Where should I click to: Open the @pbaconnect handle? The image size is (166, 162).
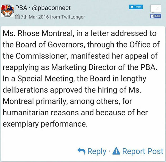tap(51, 8)
